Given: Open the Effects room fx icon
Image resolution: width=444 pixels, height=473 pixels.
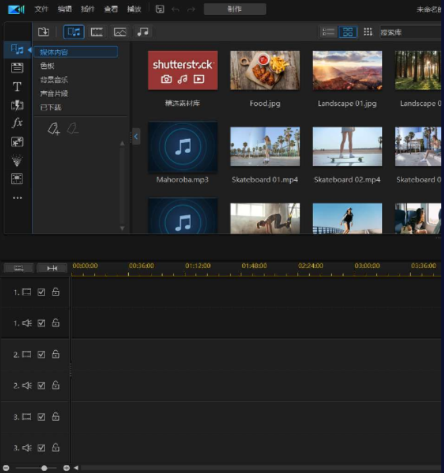Looking at the screenshot, I should point(18,123).
